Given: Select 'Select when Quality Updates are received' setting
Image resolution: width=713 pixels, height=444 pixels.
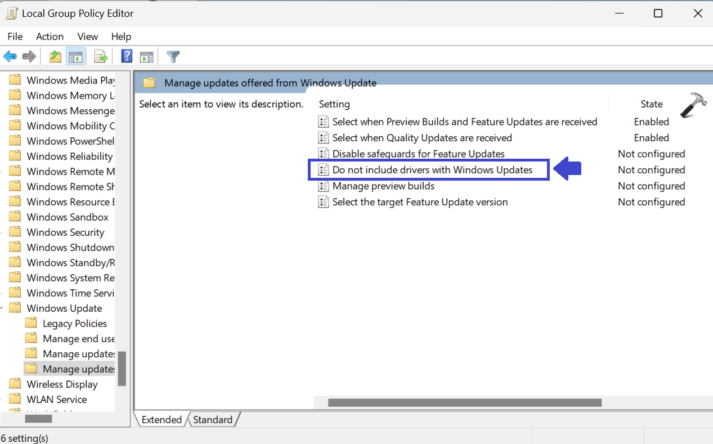Looking at the screenshot, I should point(422,138).
